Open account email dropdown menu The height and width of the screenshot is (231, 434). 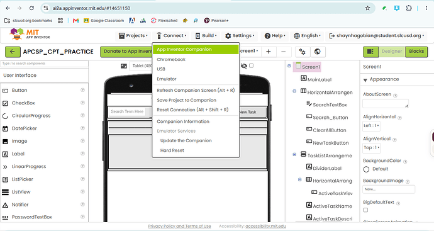click(376, 36)
